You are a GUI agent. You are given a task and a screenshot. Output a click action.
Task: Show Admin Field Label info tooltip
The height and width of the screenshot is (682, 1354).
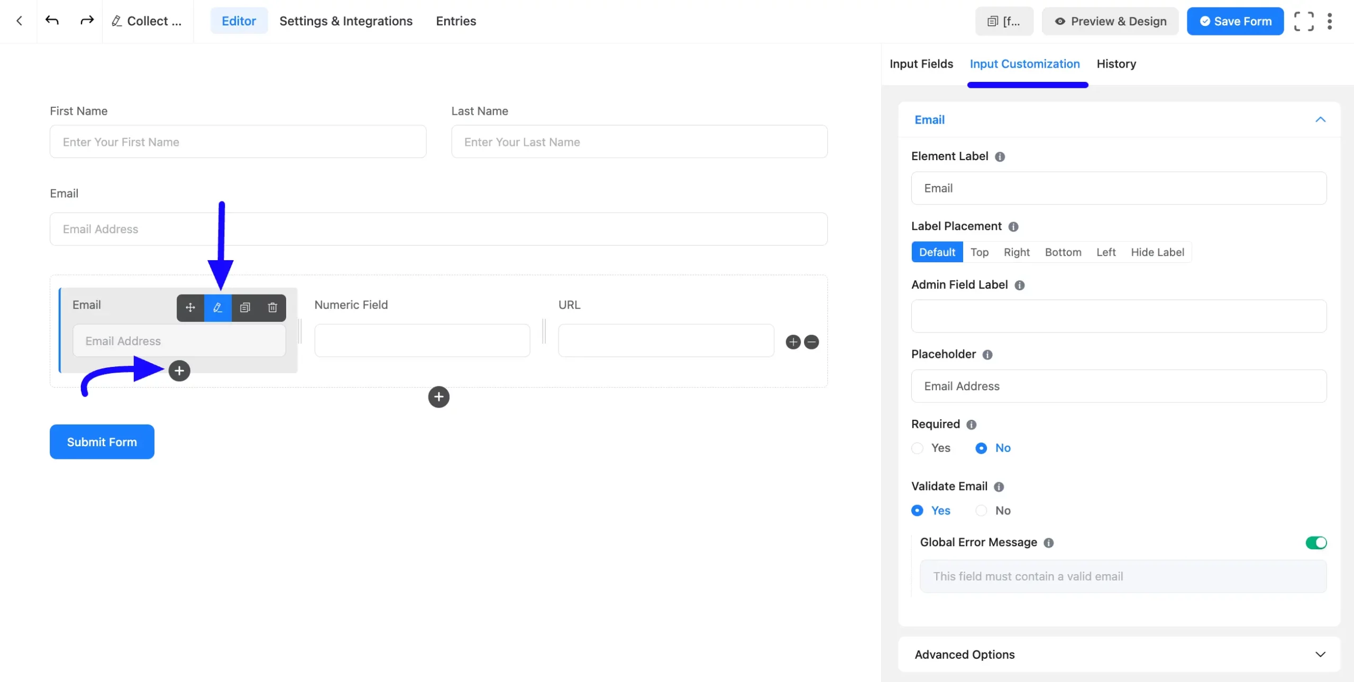click(1020, 285)
